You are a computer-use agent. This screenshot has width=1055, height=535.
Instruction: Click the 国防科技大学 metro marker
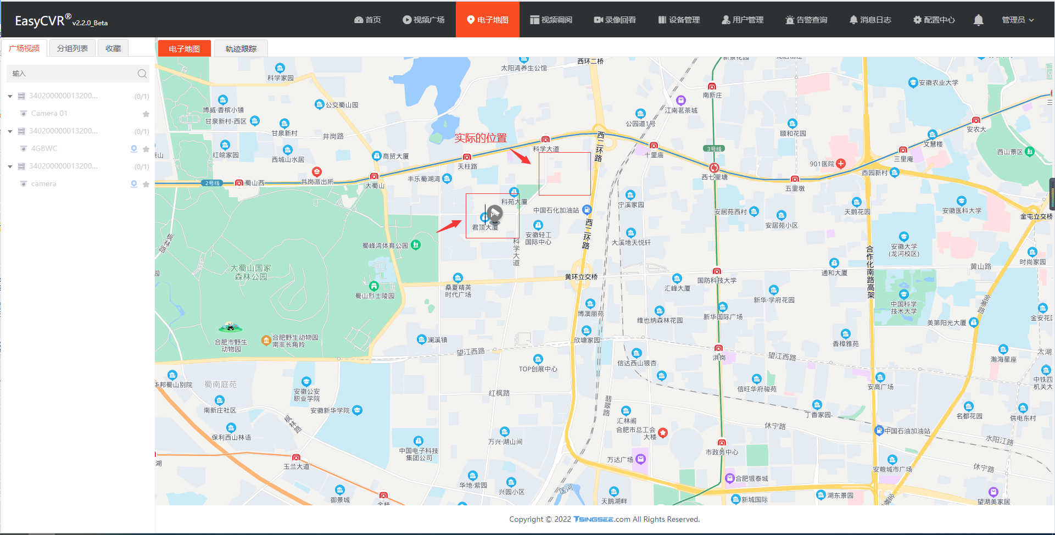pyautogui.click(x=717, y=271)
